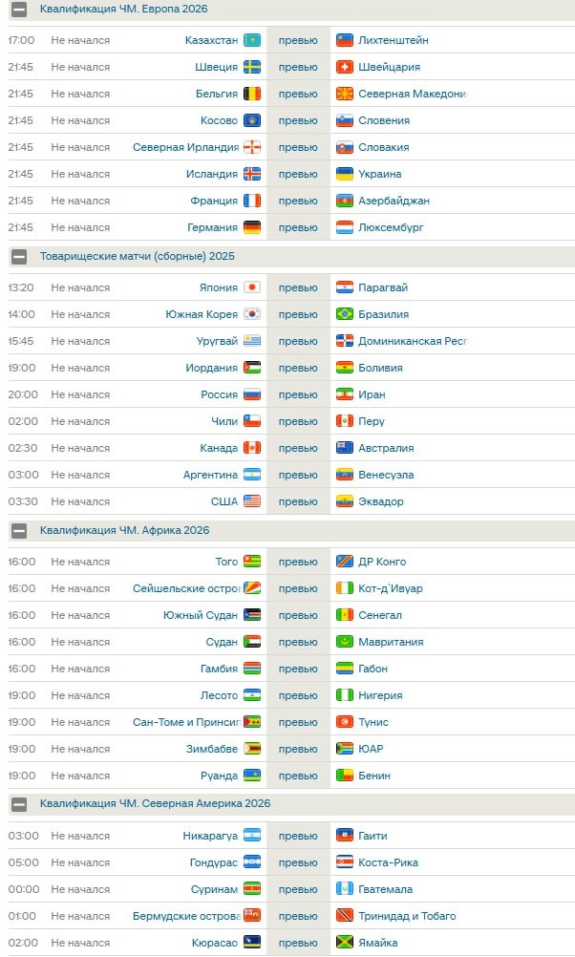The image size is (575, 957).
Task: Click the Ukraine flag icon
Action: point(345,174)
